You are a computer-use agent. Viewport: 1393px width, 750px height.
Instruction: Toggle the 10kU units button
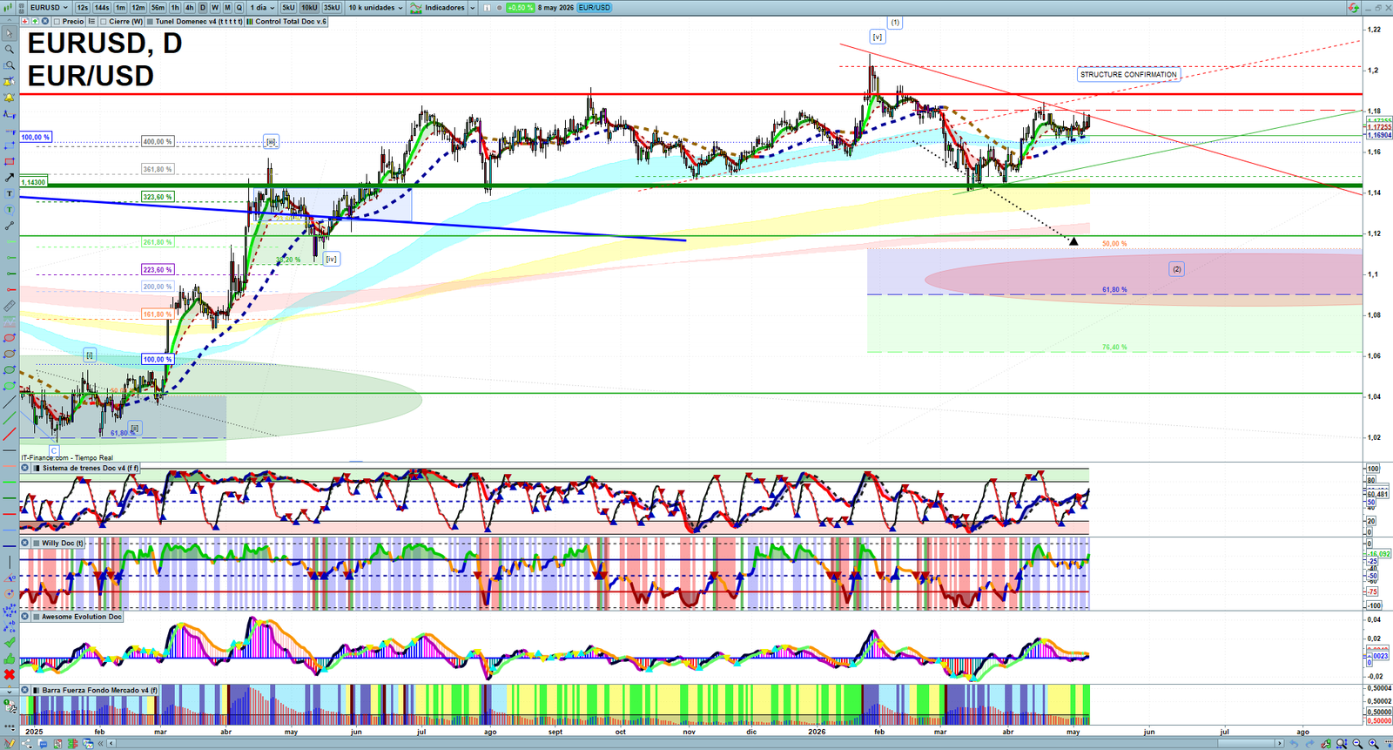pyautogui.click(x=309, y=8)
